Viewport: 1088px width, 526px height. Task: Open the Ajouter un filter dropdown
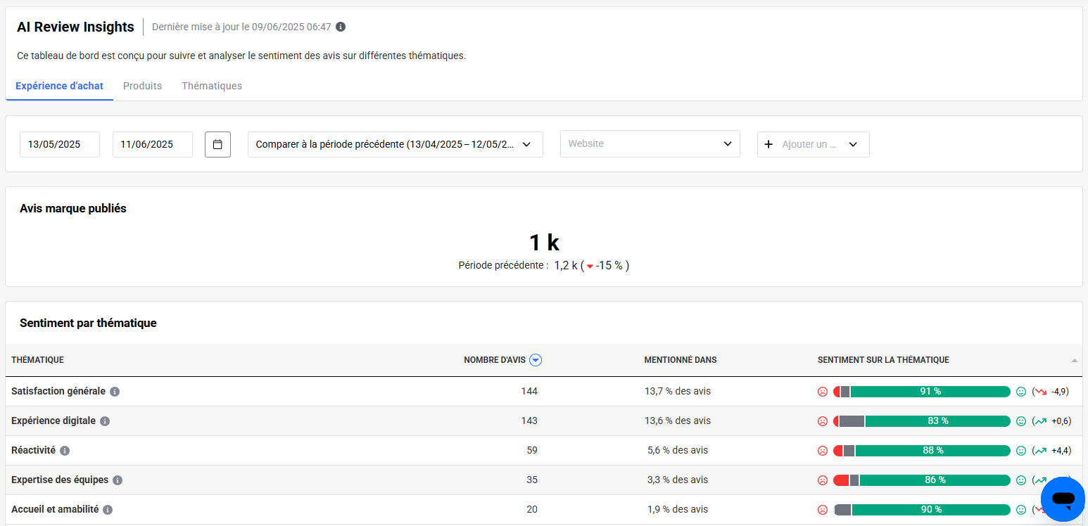point(813,144)
